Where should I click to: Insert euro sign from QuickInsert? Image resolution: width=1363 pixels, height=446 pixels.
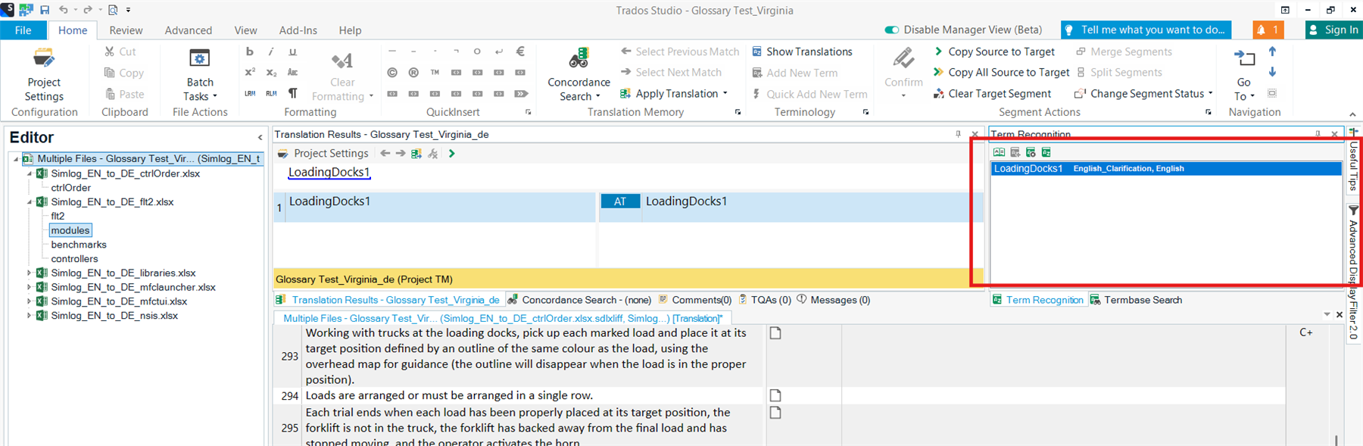click(x=520, y=51)
